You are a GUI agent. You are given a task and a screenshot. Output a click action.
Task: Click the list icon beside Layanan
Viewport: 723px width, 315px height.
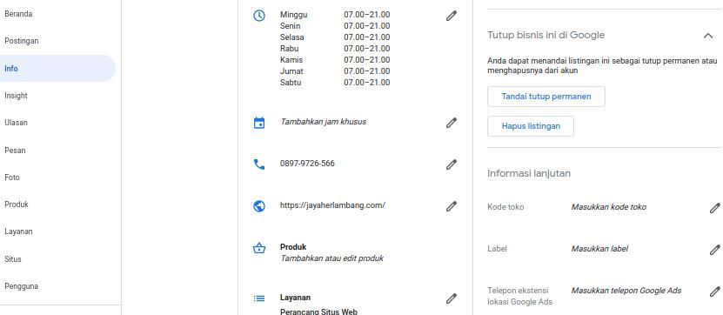click(259, 298)
